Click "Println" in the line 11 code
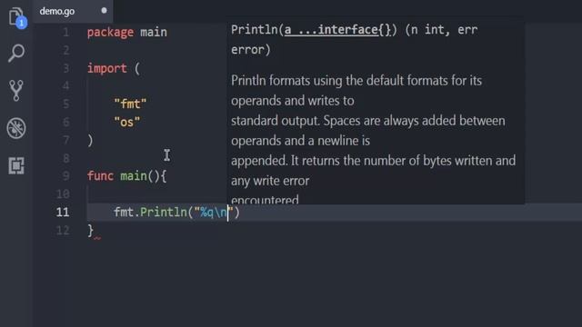The image size is (582, 327). coord(164,212)
